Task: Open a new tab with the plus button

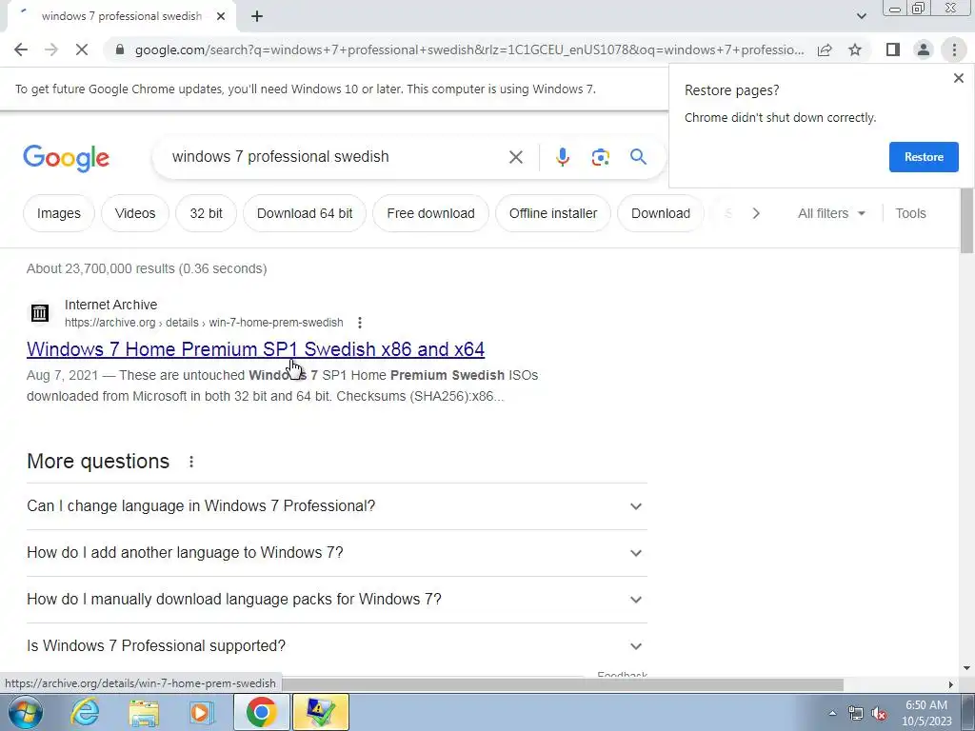Action: pos(257,16)
